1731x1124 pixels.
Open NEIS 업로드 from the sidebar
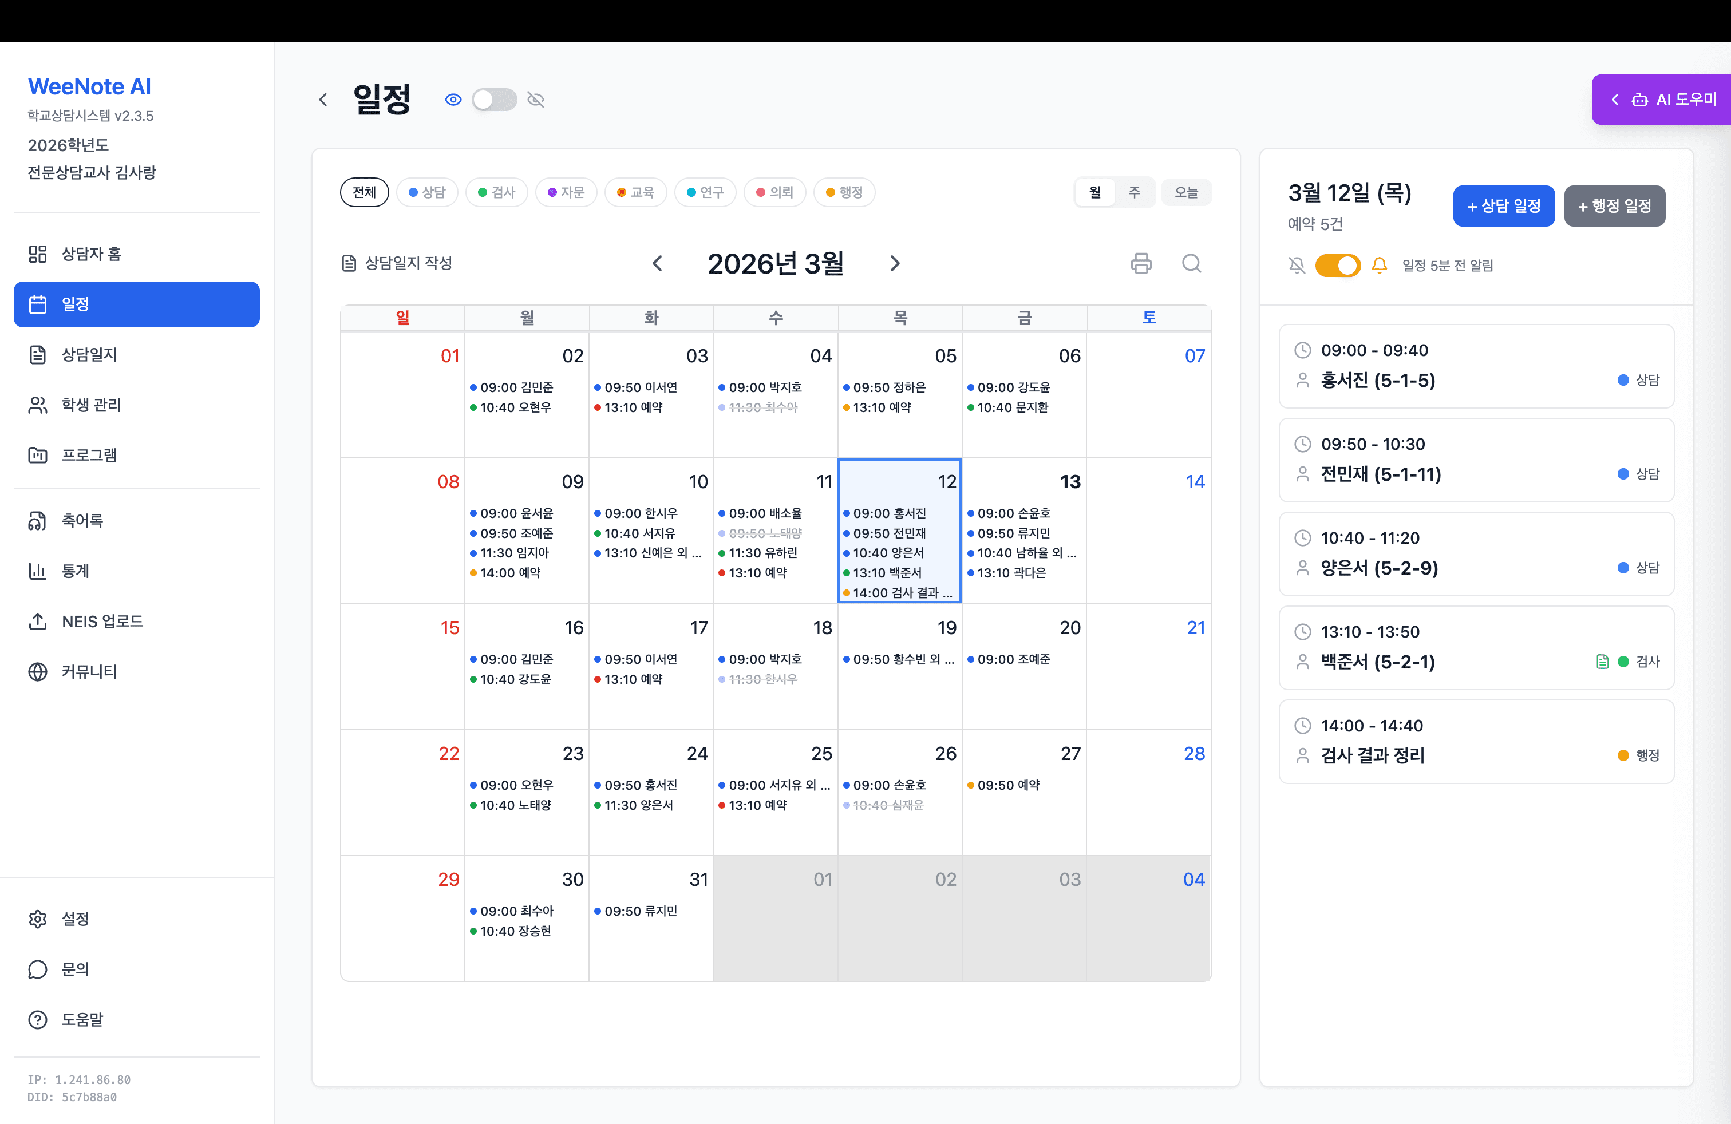[38, 622]
